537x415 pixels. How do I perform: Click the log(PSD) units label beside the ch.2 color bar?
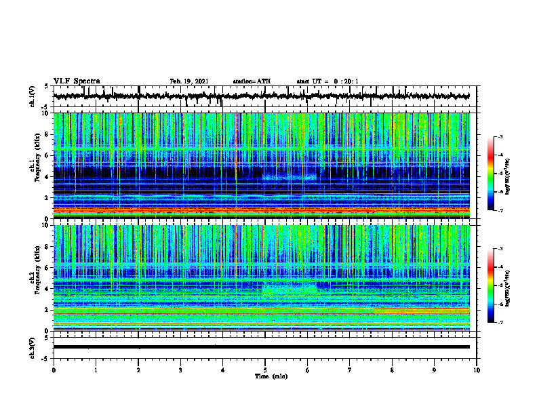pyautogui.click(x=509, y=288)
